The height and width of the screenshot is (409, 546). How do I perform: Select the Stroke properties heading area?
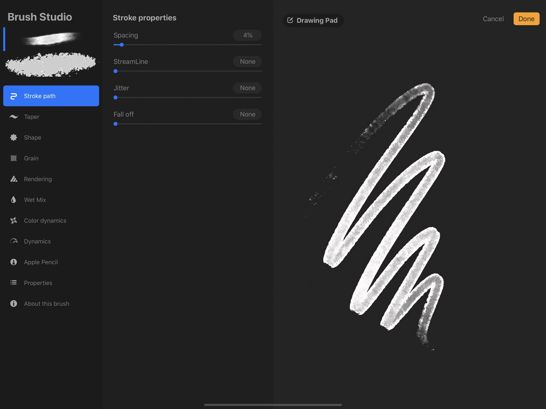[x=144, y=17]
